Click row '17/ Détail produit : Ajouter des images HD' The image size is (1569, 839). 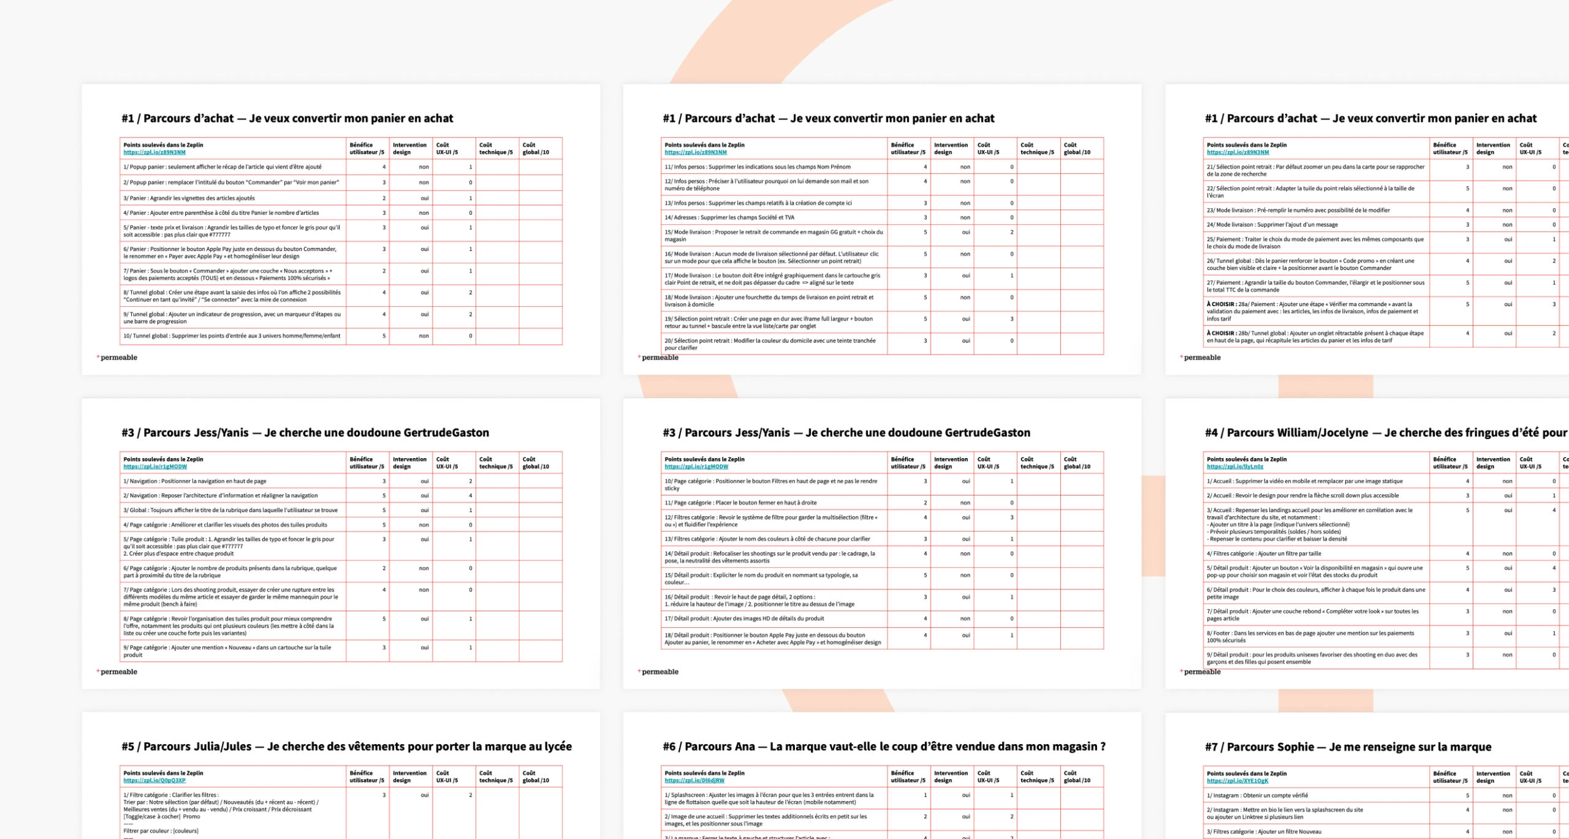click(883, 619)
